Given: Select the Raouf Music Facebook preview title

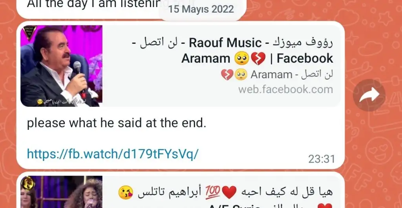Looking at the screenshot, I should coord(232,50).
